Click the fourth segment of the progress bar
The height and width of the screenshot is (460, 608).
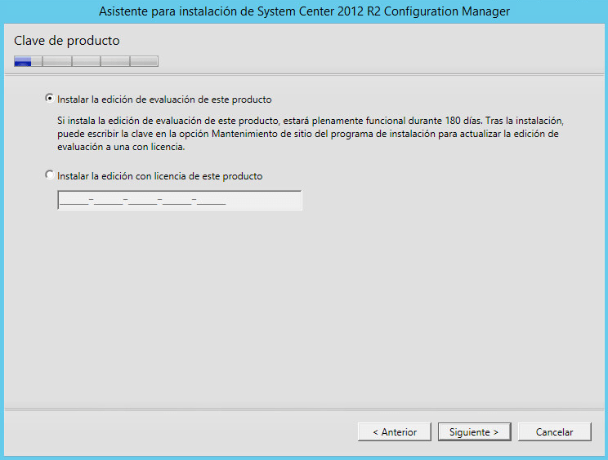(x=114, y=60)
